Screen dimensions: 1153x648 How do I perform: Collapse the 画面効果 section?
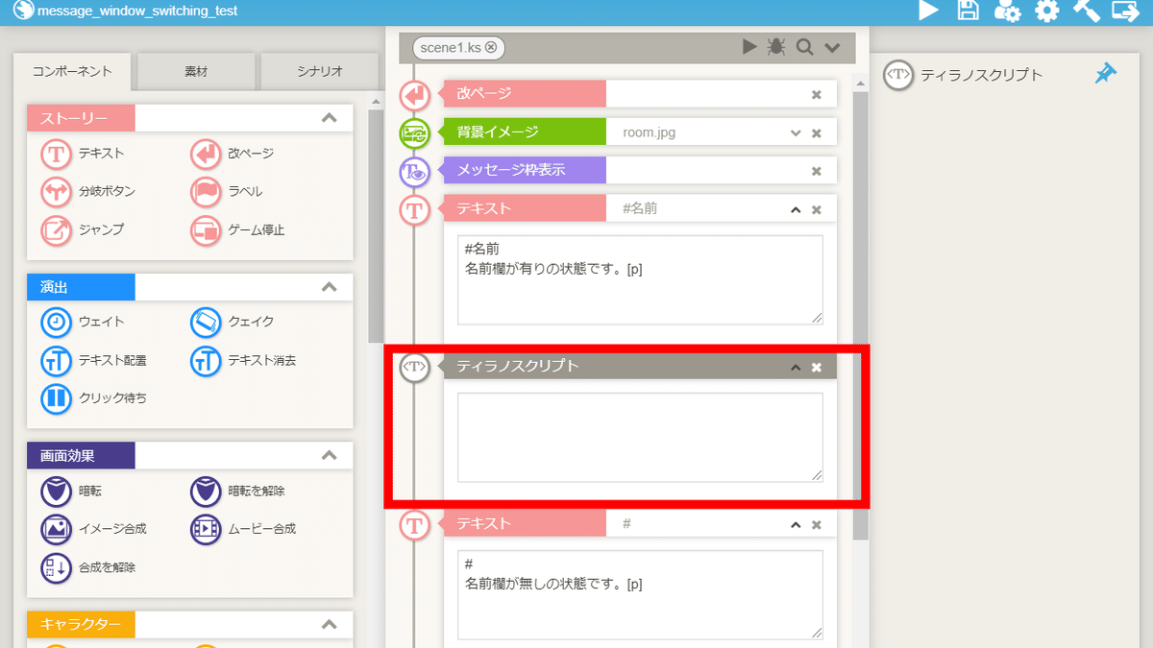click(329, 455)
